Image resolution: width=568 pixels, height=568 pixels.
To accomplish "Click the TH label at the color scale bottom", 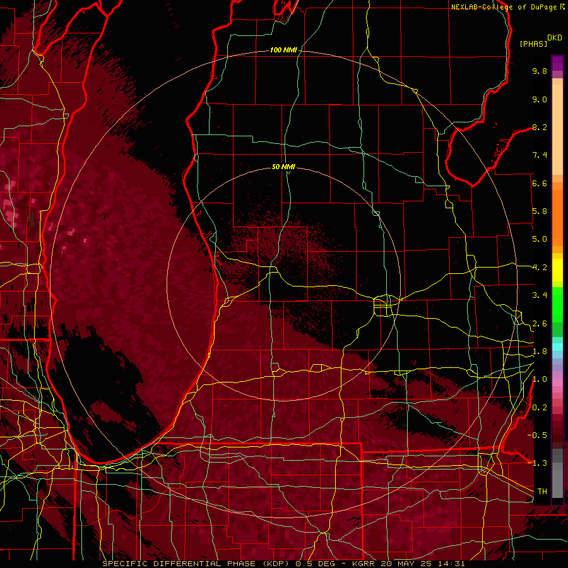I will tap(542, 491).
